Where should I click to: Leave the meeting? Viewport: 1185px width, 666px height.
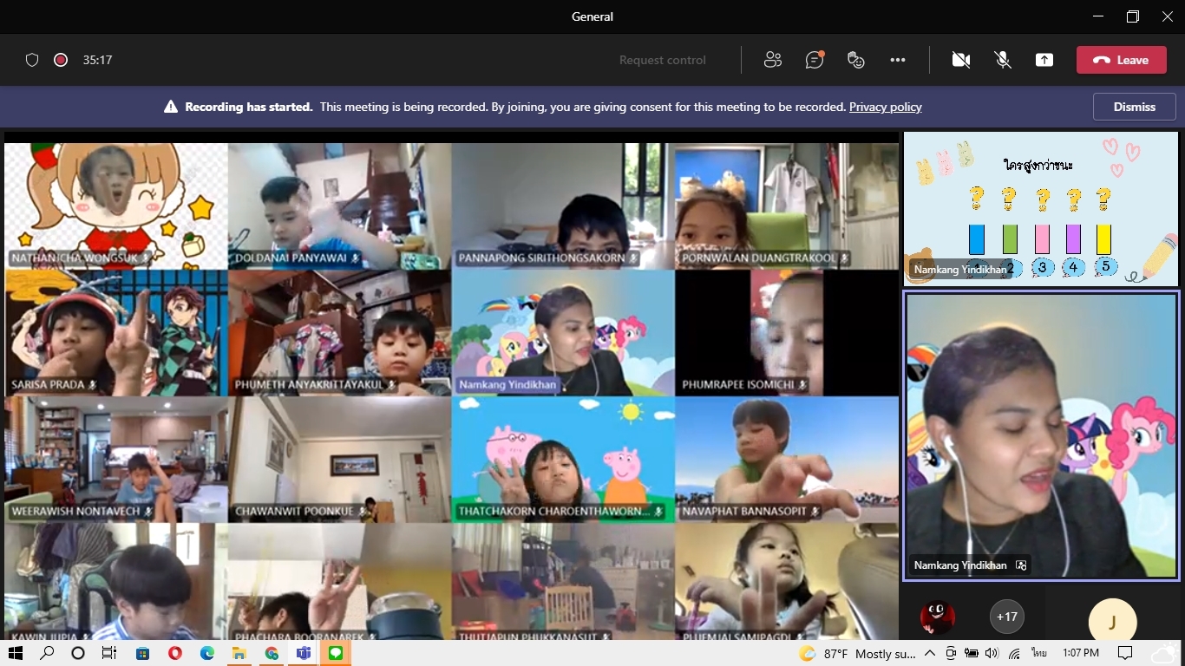click(x=1122, y=60)
